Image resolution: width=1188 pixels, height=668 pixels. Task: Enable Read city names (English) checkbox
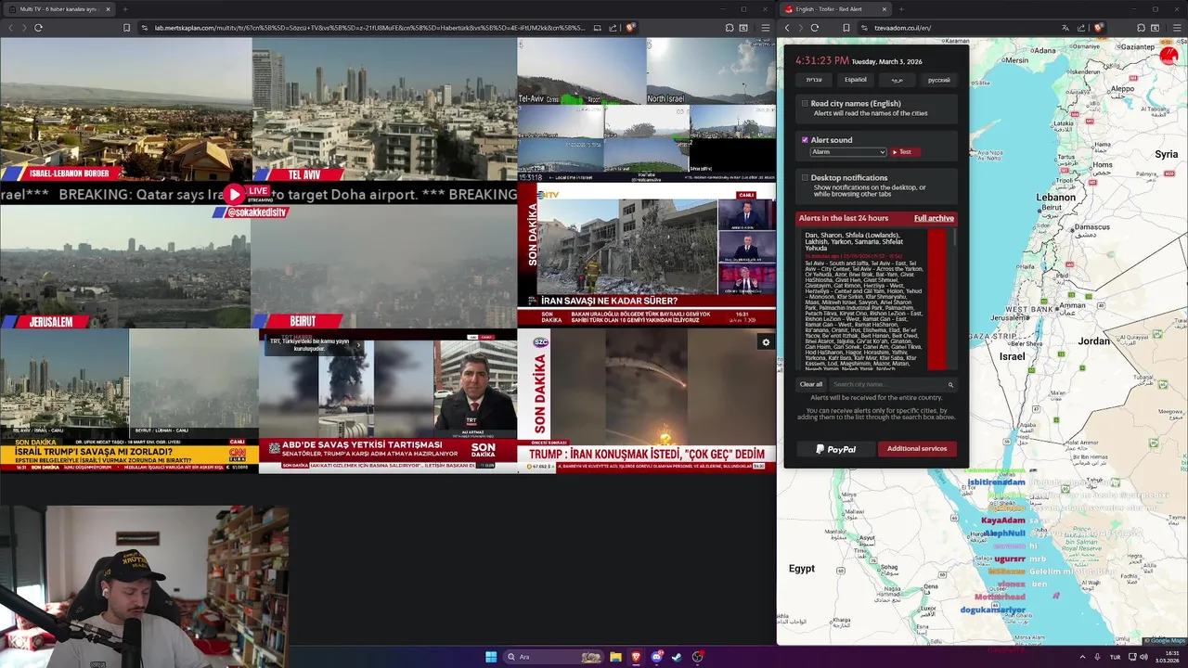(805, 104)
